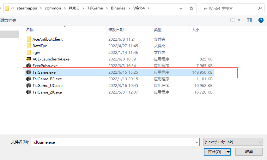
Task: Select the gray highlighted navigation pane item
Action: pyautogui.click(x=9, y=34)
